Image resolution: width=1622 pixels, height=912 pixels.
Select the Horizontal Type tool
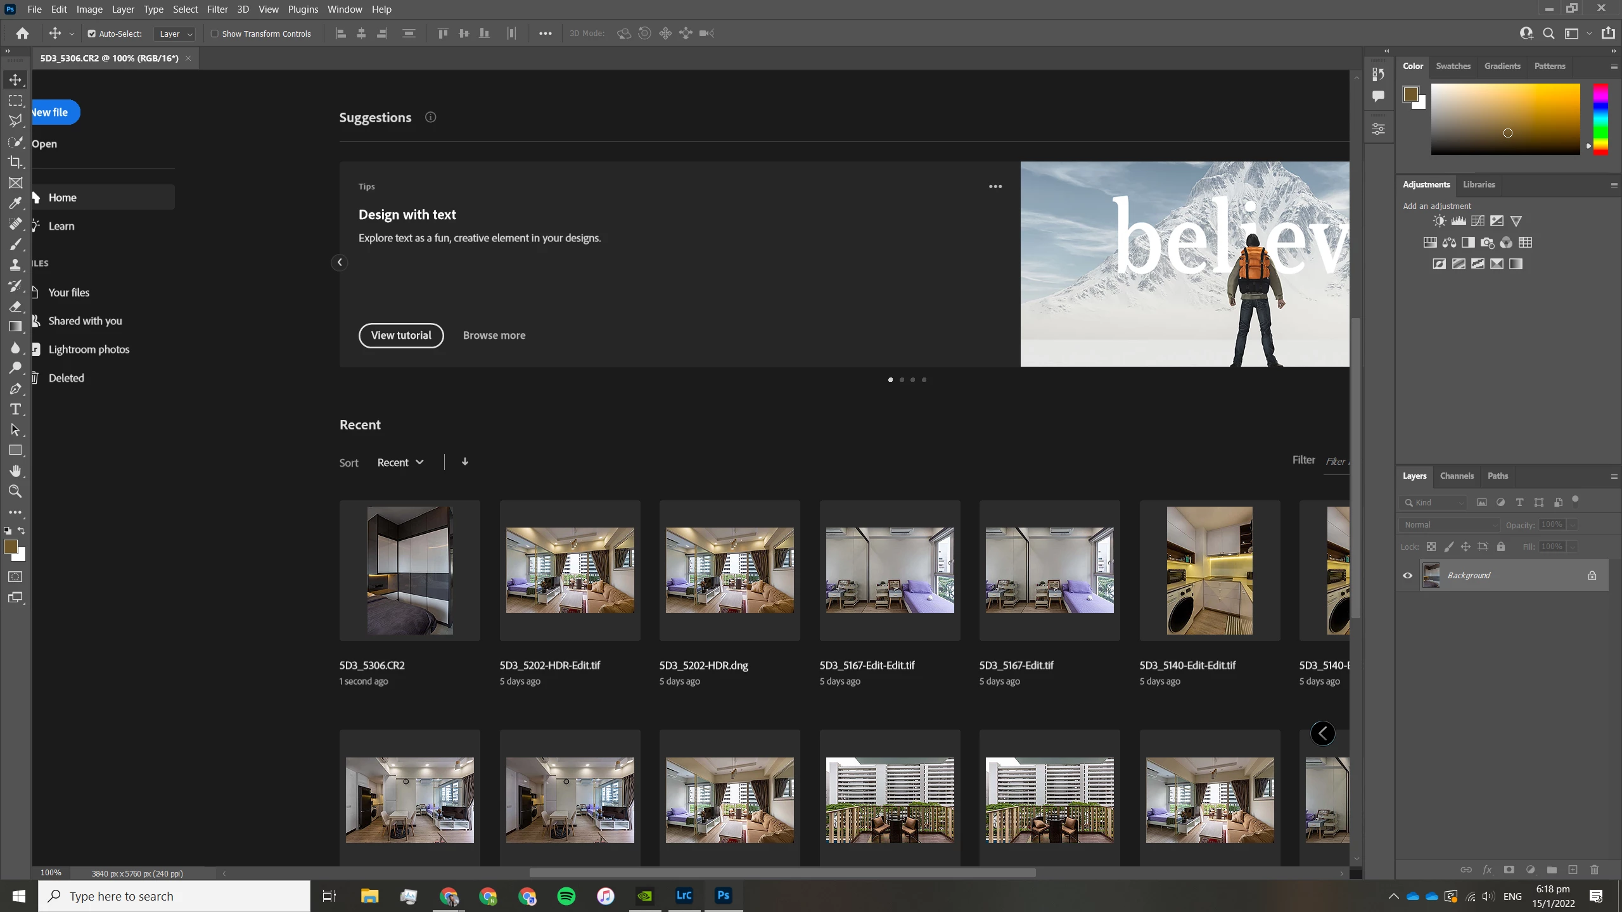click(15, 409)
